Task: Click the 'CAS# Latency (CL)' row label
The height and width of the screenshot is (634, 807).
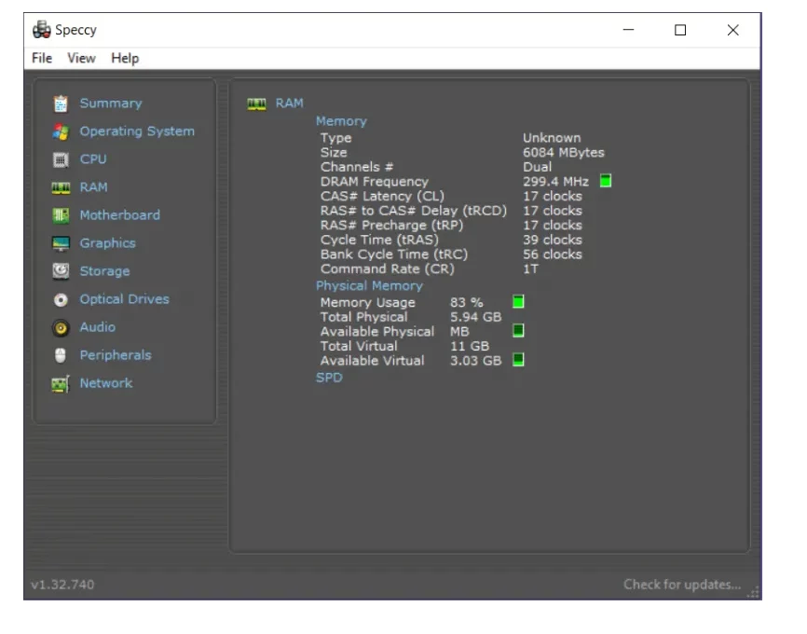Action: [x=382, y=196]
